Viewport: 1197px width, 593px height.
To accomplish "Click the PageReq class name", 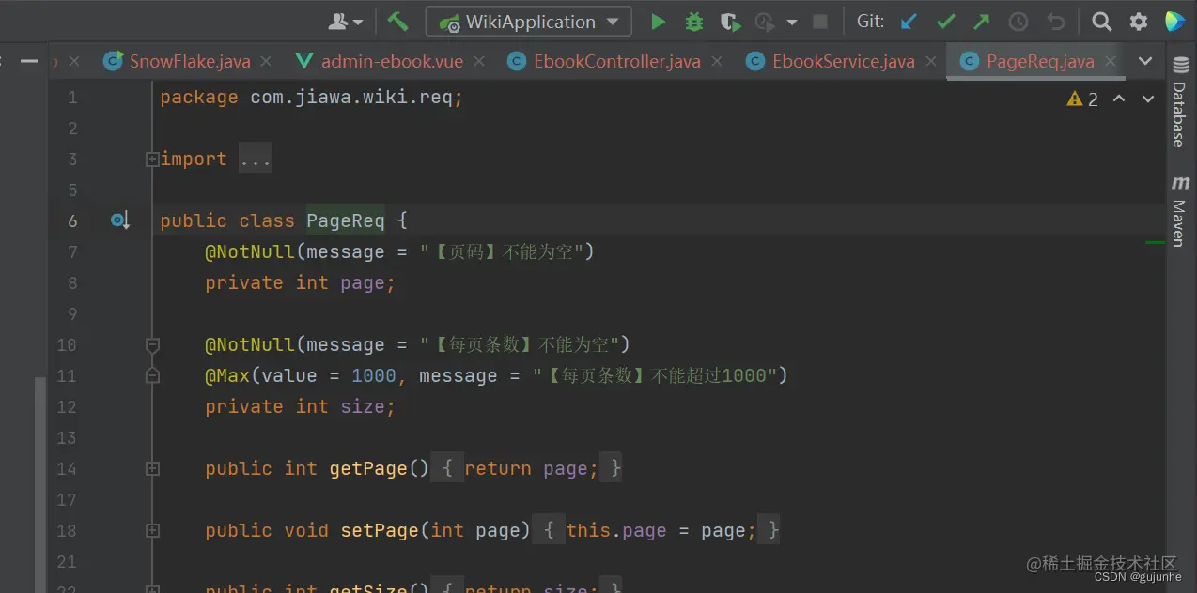I will (x=346, y=220).
